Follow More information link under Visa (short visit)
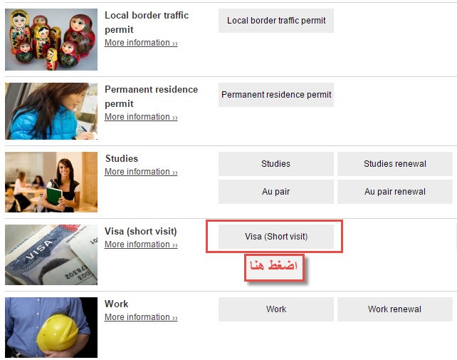This screenshot has width=457, height=360. (141, 245)
